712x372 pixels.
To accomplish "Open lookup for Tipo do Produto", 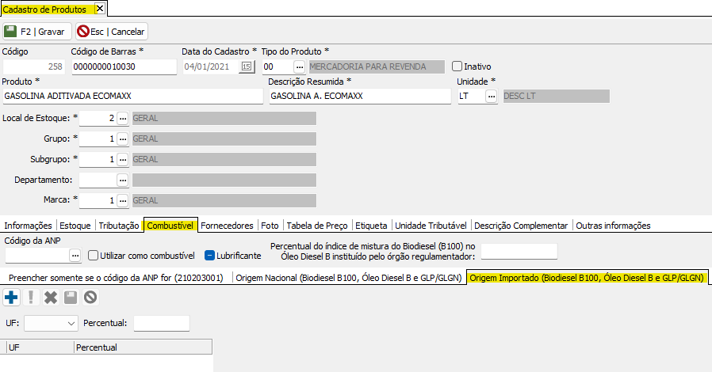I will click(x=299, y=66).
